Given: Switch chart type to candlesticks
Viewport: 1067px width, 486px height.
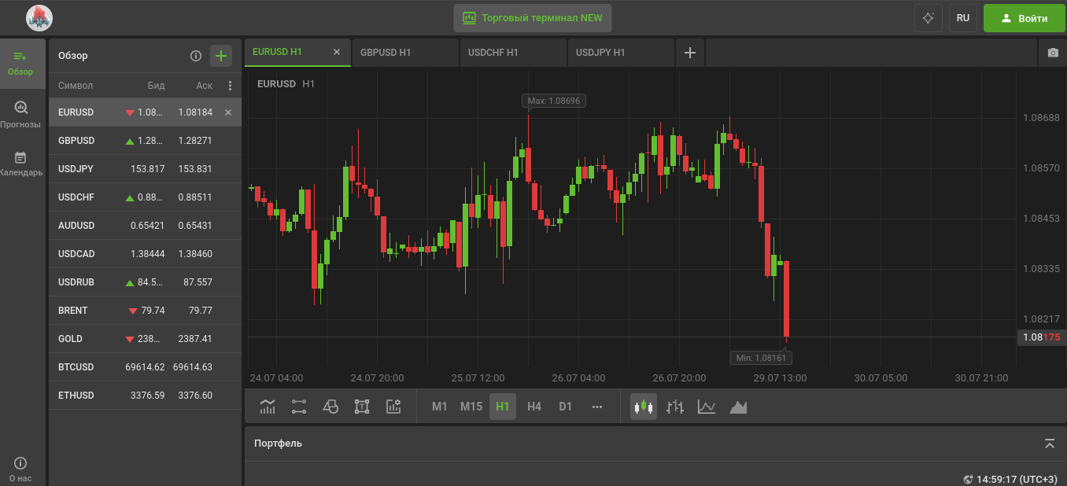Looking at the screenshot, I should point(644,407).
